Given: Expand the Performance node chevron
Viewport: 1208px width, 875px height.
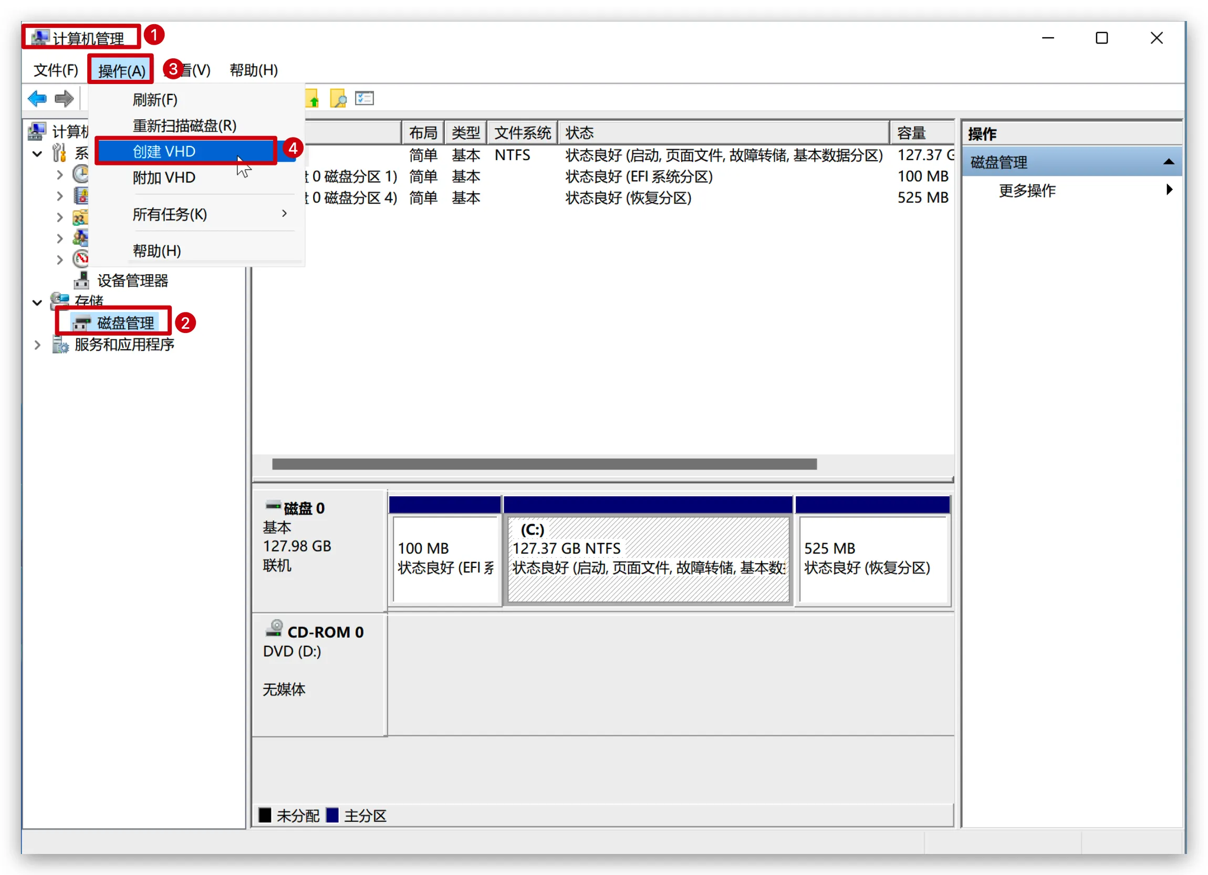Looking at the screenshot, I should (60, 260).
